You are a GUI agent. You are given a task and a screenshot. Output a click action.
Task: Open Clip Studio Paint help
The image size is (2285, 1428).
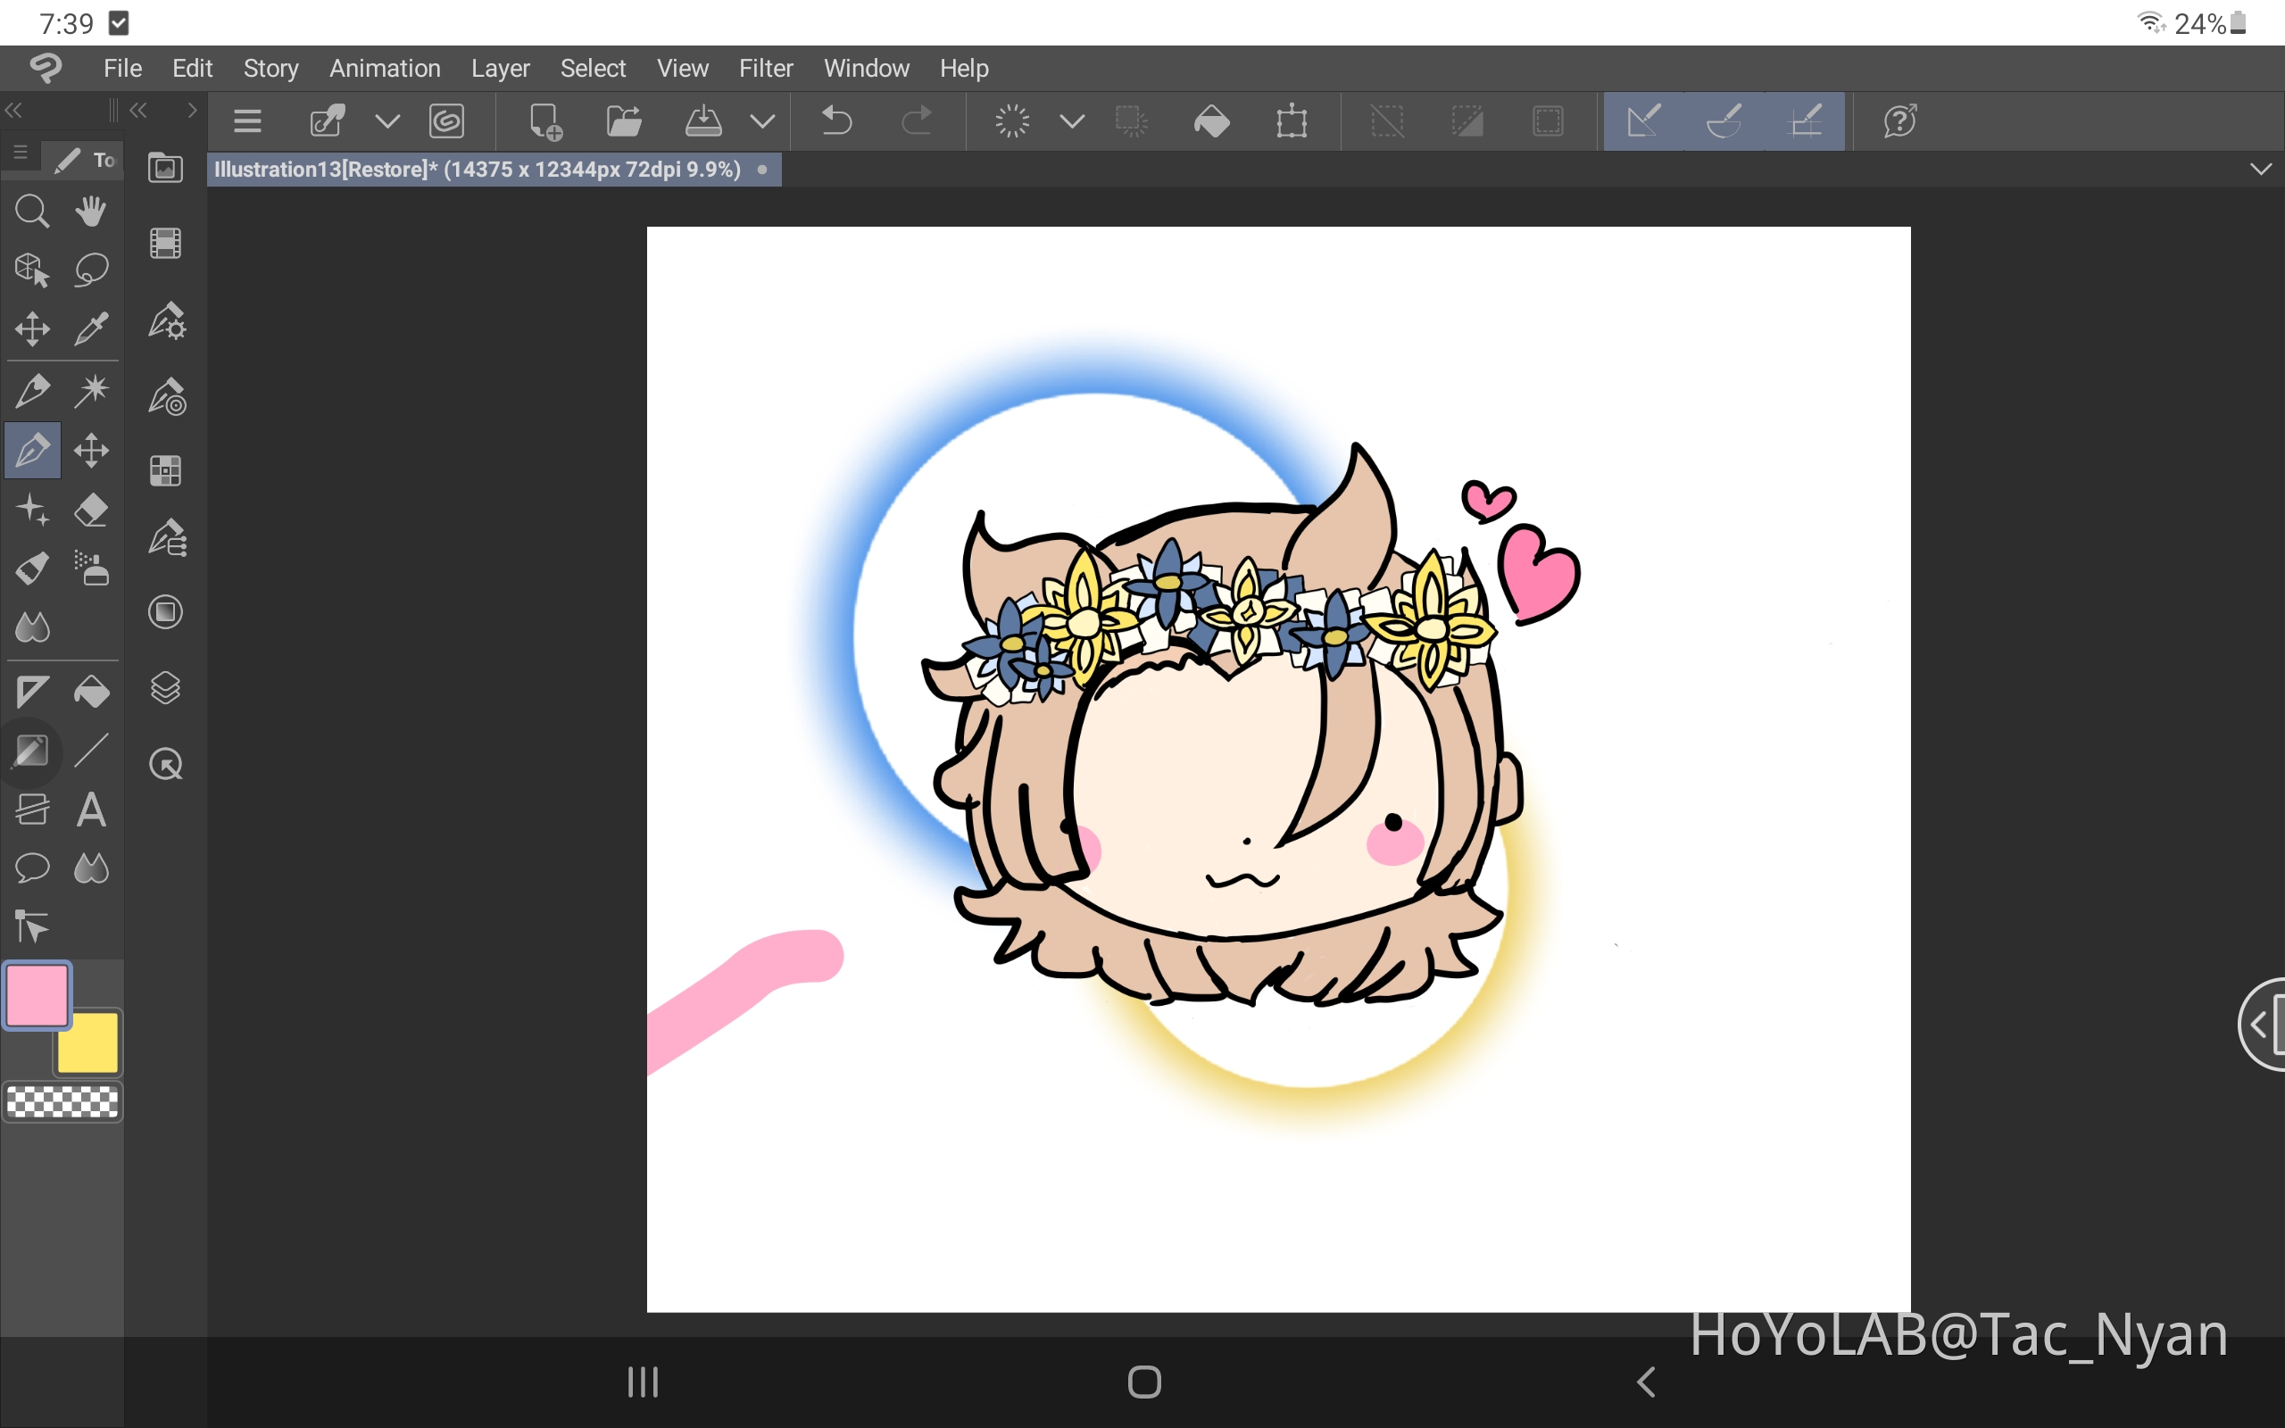click(1899, 120)
